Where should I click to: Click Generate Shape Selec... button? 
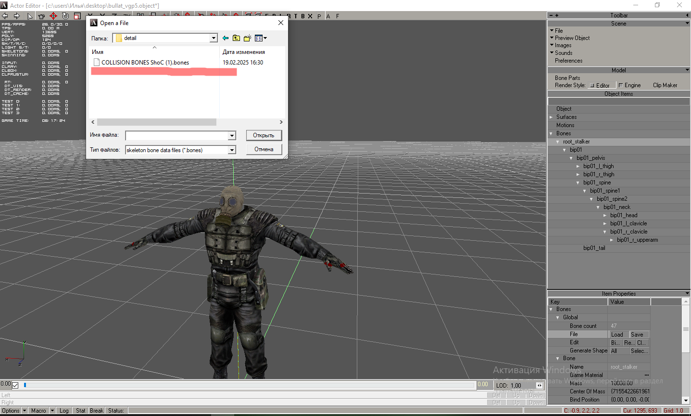click(639, 351)
